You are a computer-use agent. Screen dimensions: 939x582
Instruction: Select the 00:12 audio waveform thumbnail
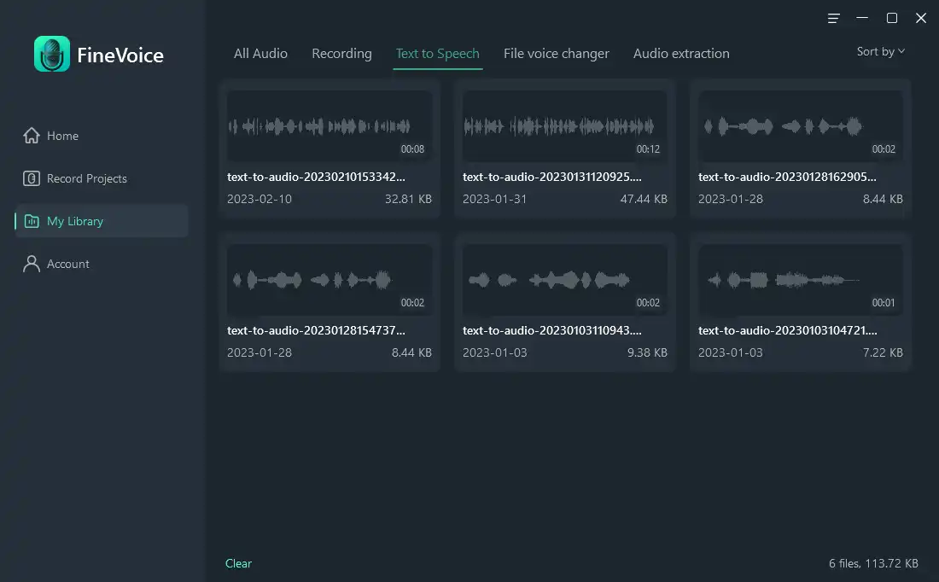(564, 126)
